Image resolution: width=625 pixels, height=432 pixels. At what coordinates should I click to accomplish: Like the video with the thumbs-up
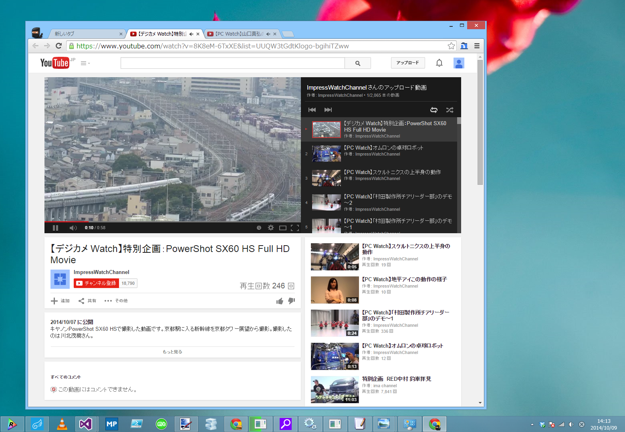click(280, 301)
